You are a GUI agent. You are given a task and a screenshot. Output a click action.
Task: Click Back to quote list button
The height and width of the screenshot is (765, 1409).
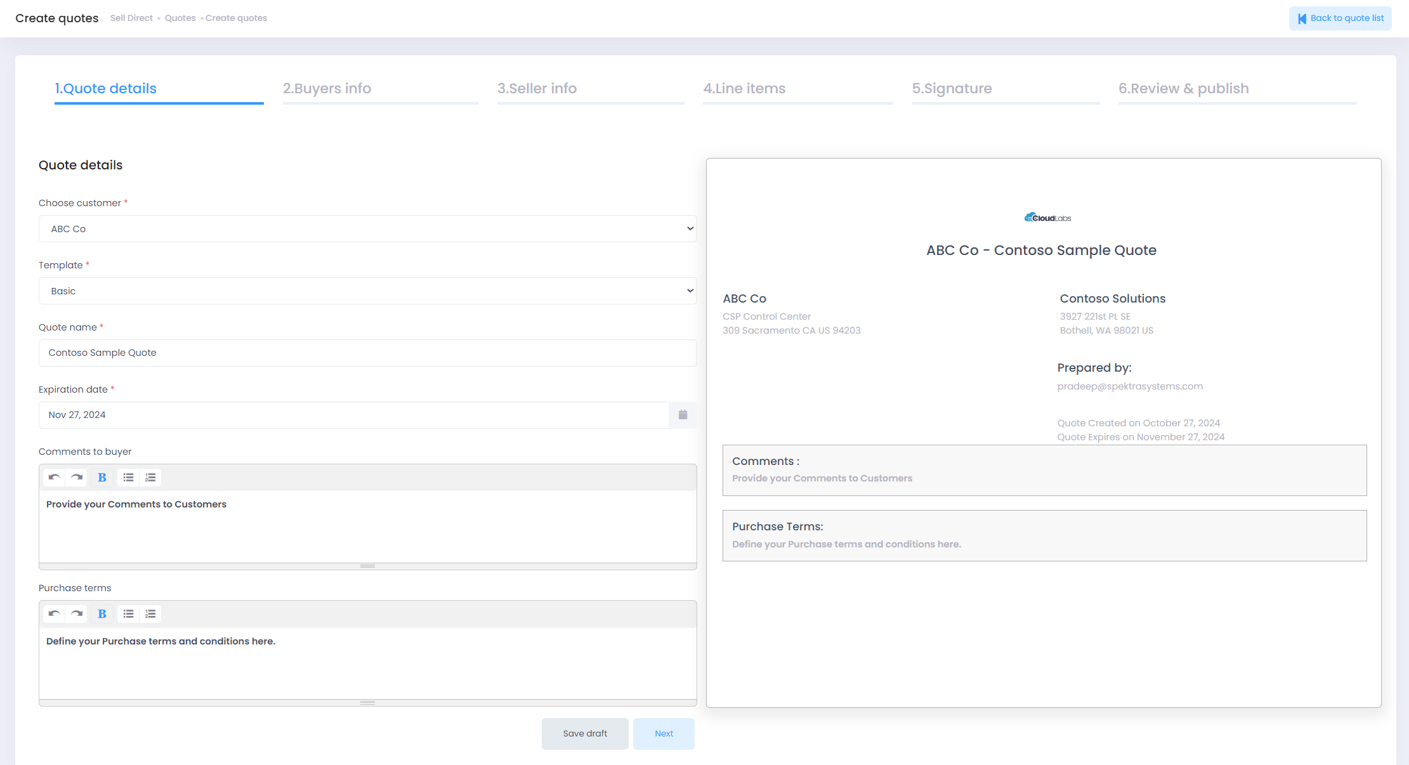(1340, 18)
